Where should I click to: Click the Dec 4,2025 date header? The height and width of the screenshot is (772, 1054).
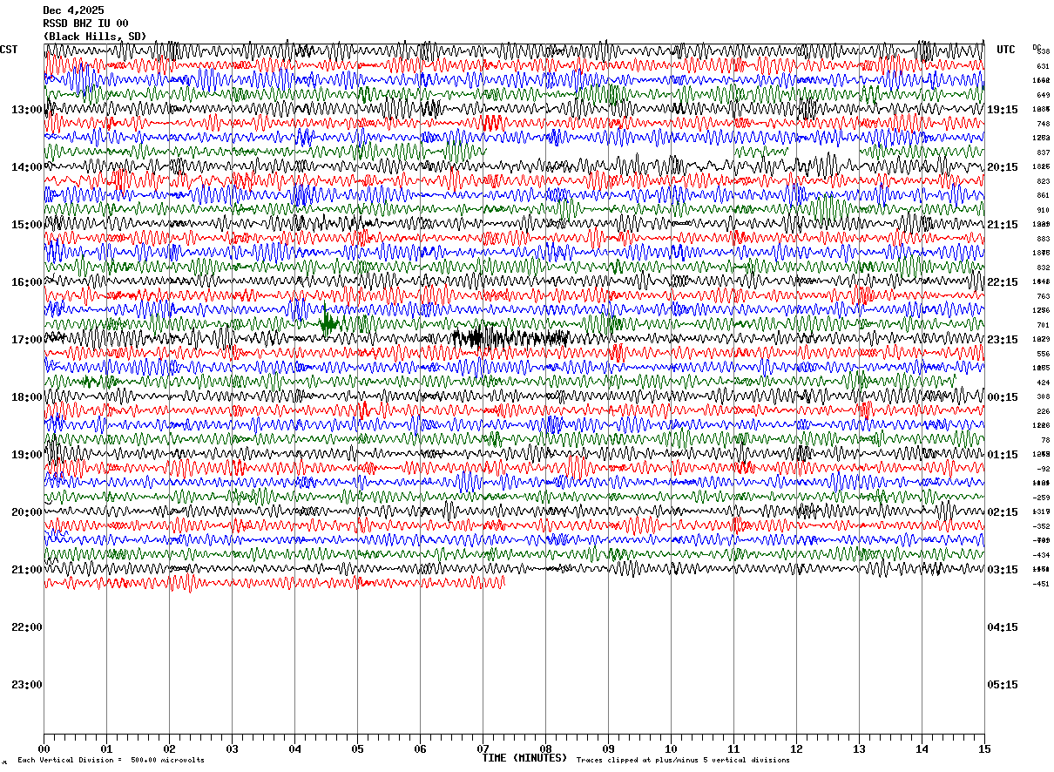74,10
